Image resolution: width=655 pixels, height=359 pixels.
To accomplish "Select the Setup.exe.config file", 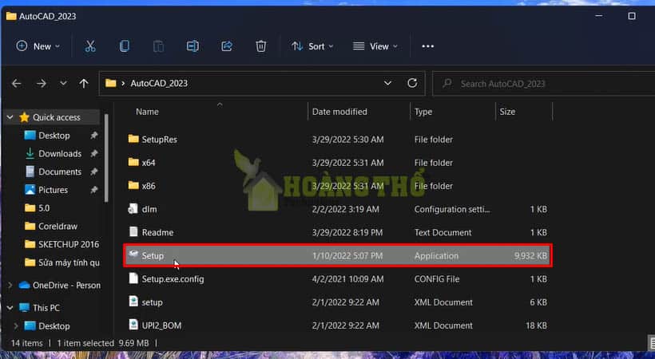I will (175, 279).
